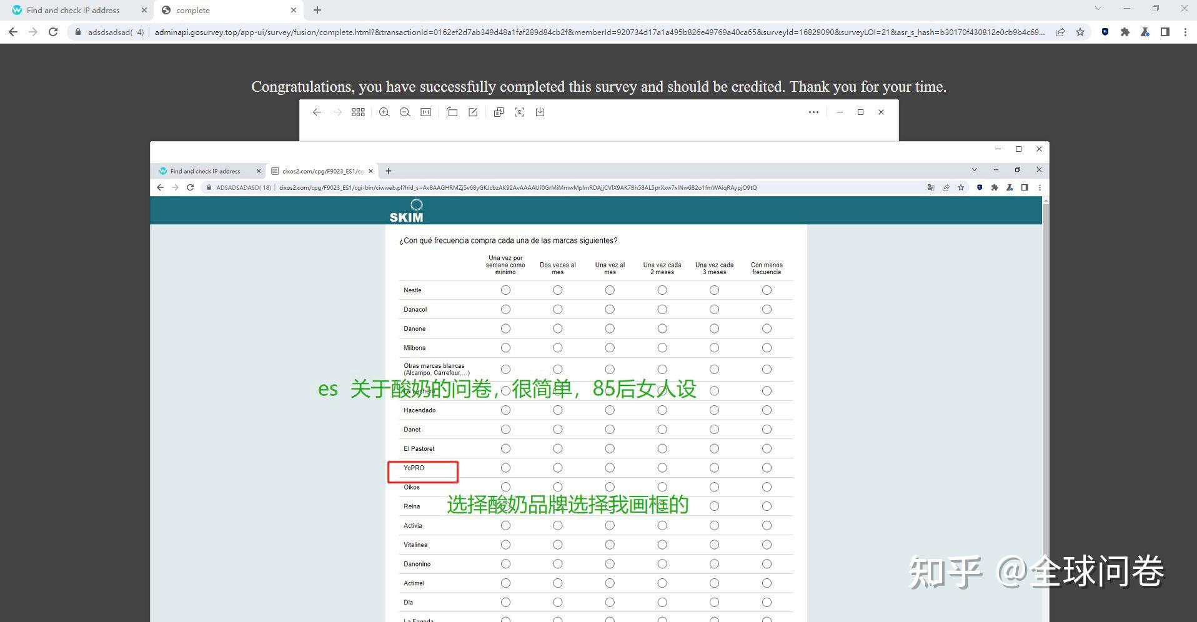Click the share icon in outer address bar
Image resolution: width=1197 pixels, height=622 pixels.
click(x=1060, y=32)
